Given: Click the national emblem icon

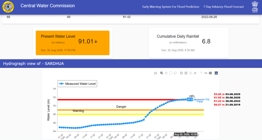Looking at the screenshot, I should [255, 7].
